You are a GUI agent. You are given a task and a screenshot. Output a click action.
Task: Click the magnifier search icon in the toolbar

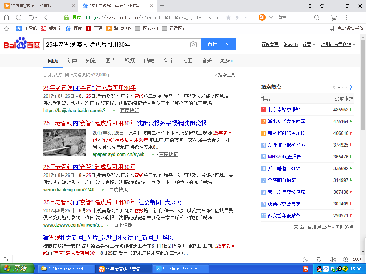(316, 17)
